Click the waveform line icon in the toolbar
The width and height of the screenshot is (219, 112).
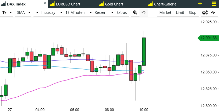(213, 13)
